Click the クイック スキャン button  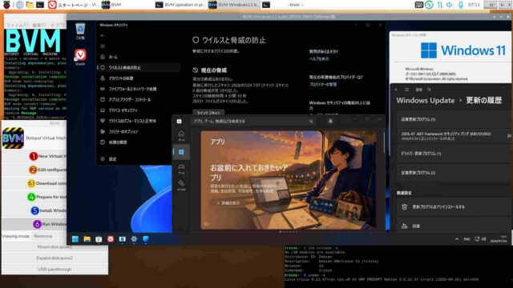click(208, 113)
